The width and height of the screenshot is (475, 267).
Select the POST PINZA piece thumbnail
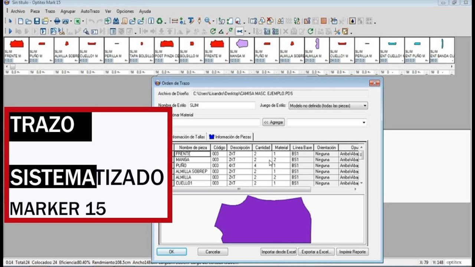tap(167, 50)
